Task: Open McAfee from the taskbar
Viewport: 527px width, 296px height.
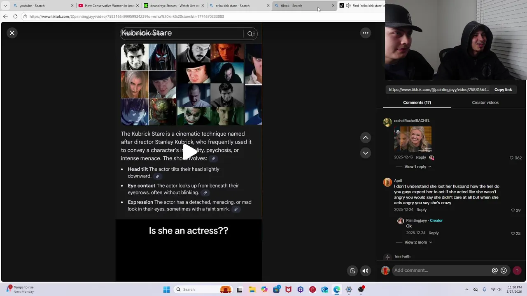Action: click(288, 289)
